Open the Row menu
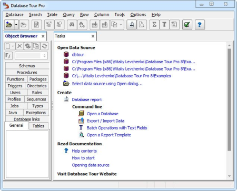 (x=84, y=15)
